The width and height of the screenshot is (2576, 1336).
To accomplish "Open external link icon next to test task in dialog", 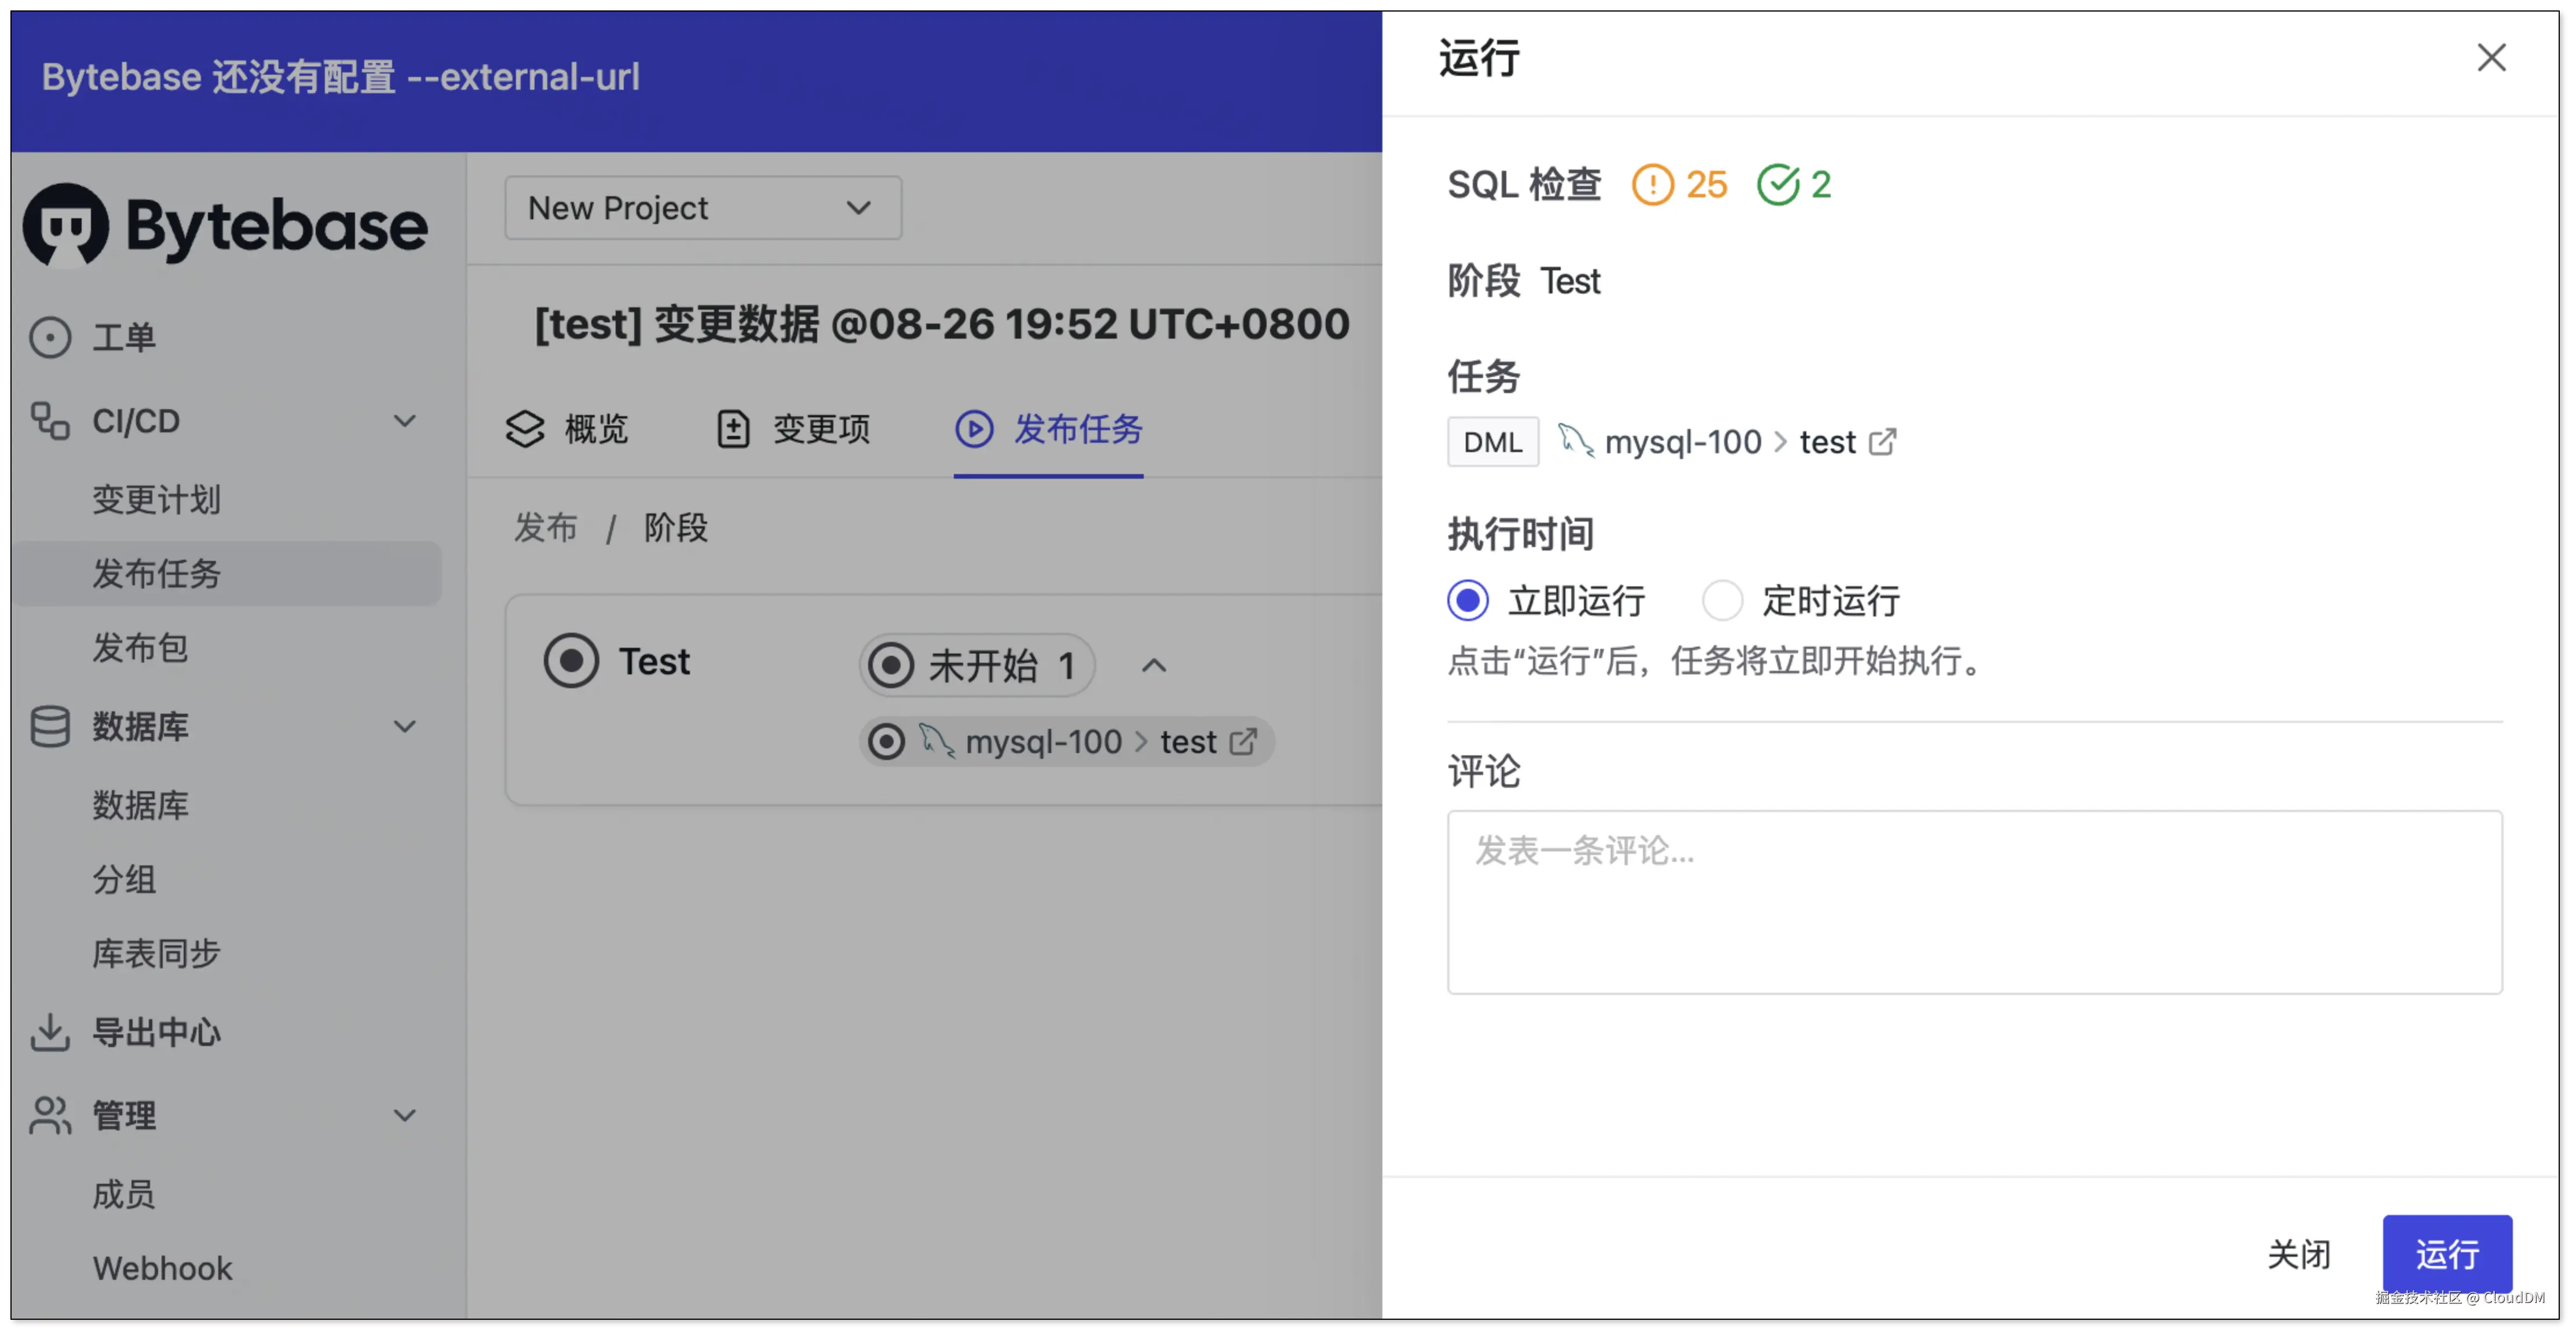I will (1882, 442).
